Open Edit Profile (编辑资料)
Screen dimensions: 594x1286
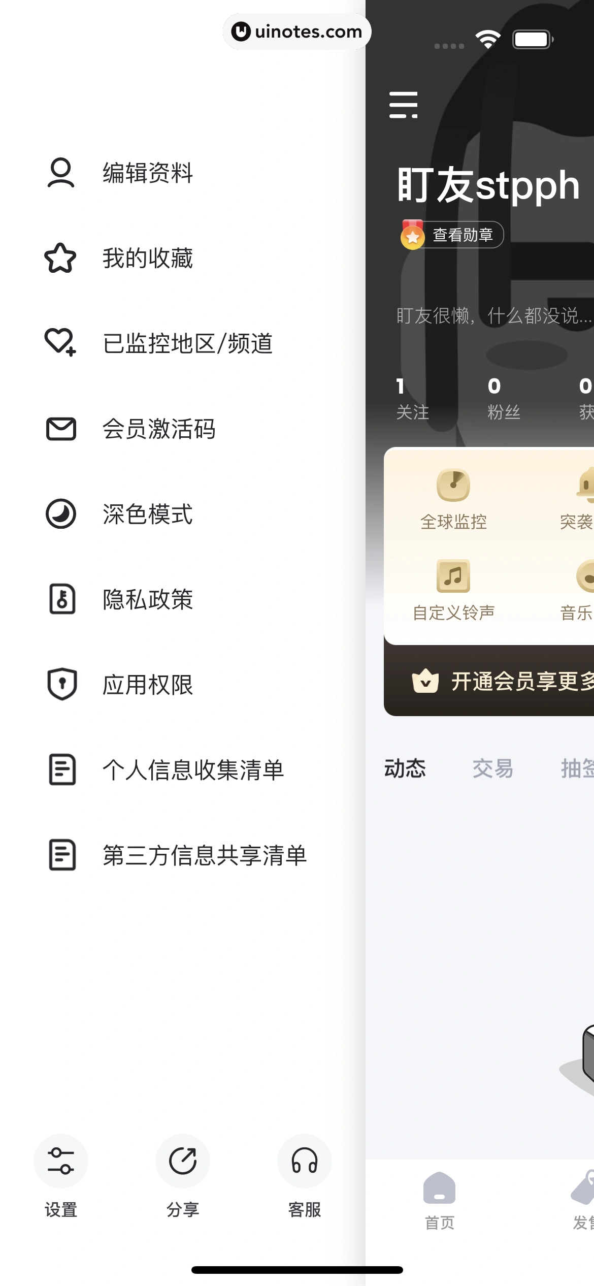tap(147, 173)
